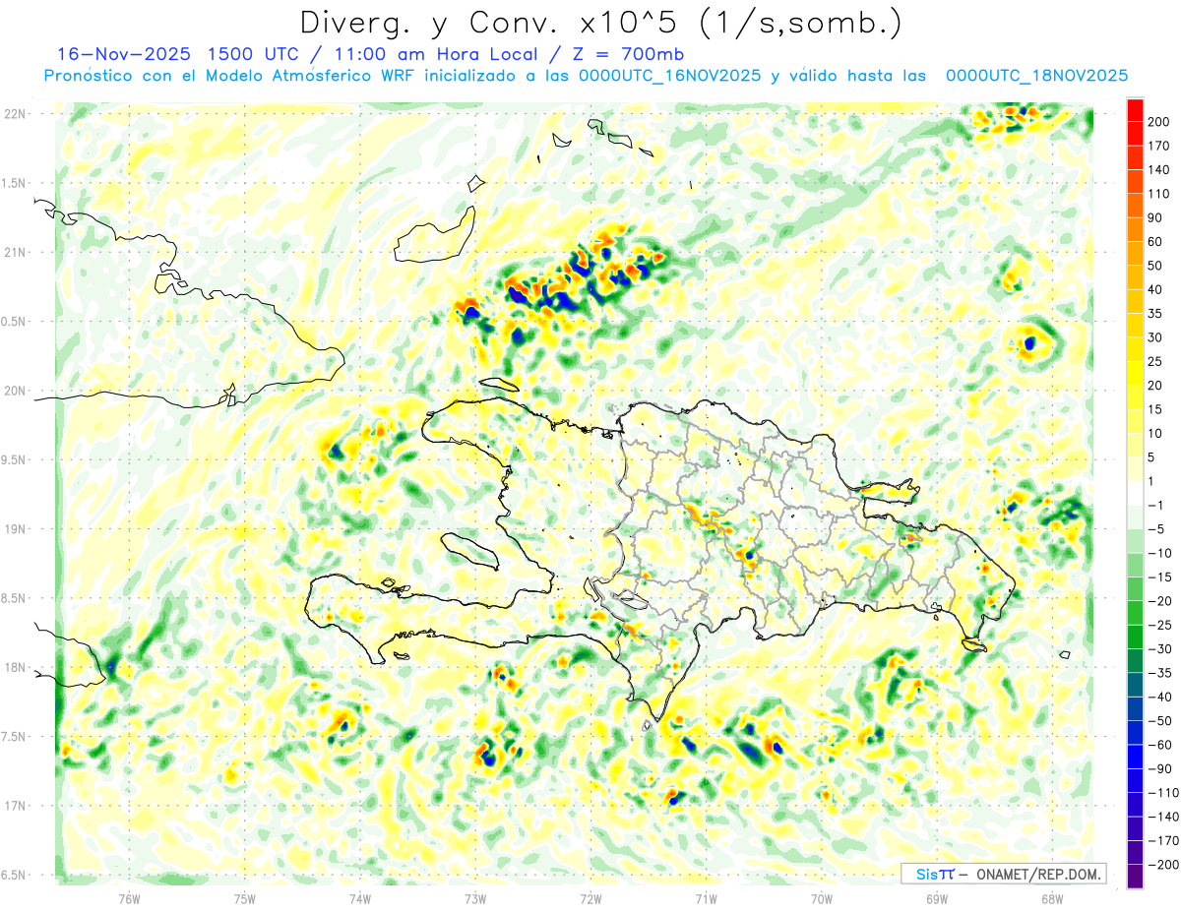
Task: Click the '7.5N' latitude label
Action: (15, 737)
